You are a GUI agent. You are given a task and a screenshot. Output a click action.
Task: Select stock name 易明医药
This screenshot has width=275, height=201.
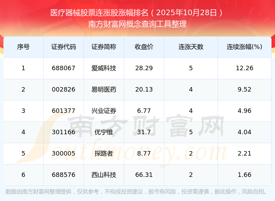point(104,89)
